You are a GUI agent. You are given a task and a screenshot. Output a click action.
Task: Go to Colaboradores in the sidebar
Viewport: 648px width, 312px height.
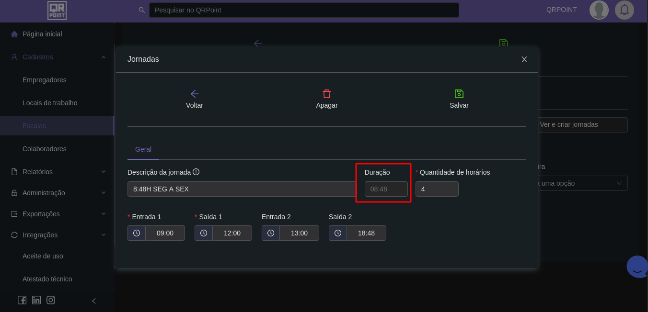(45, 149)
